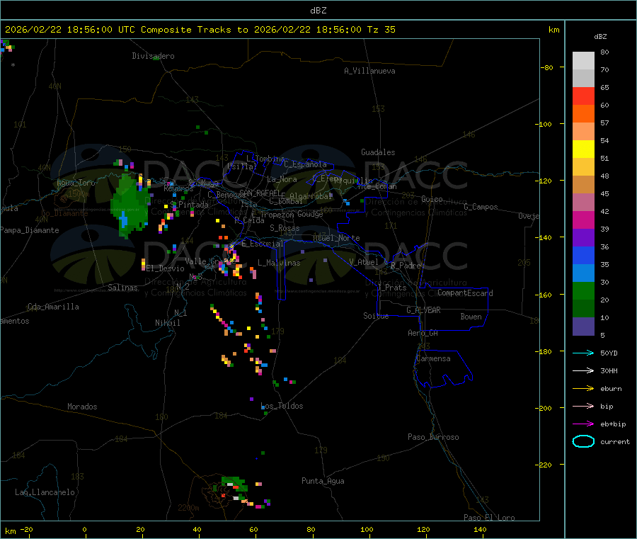Click the orange 60 dBZ legend swatch
637x539 pixels.
583,114
